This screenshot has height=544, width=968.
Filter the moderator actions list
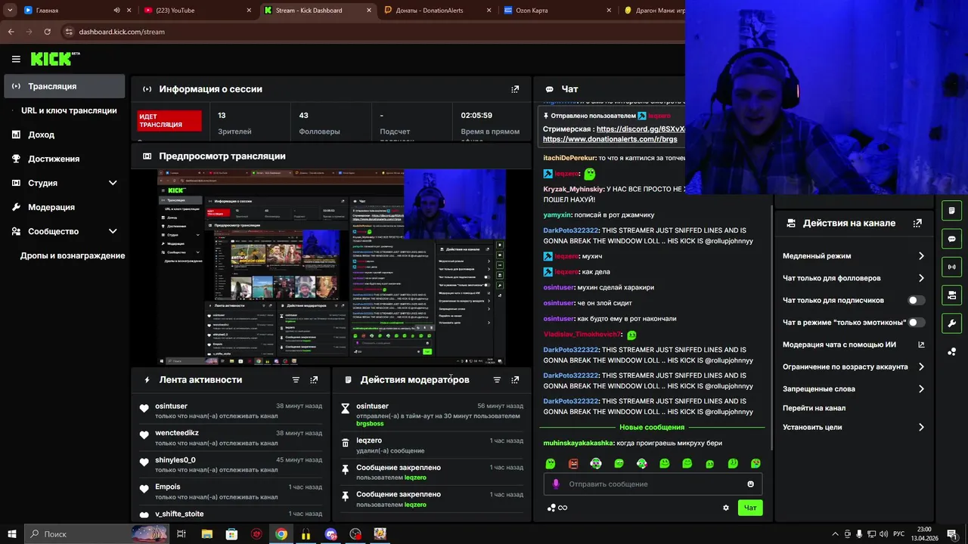pyautogui.click(x=497, y=380)
